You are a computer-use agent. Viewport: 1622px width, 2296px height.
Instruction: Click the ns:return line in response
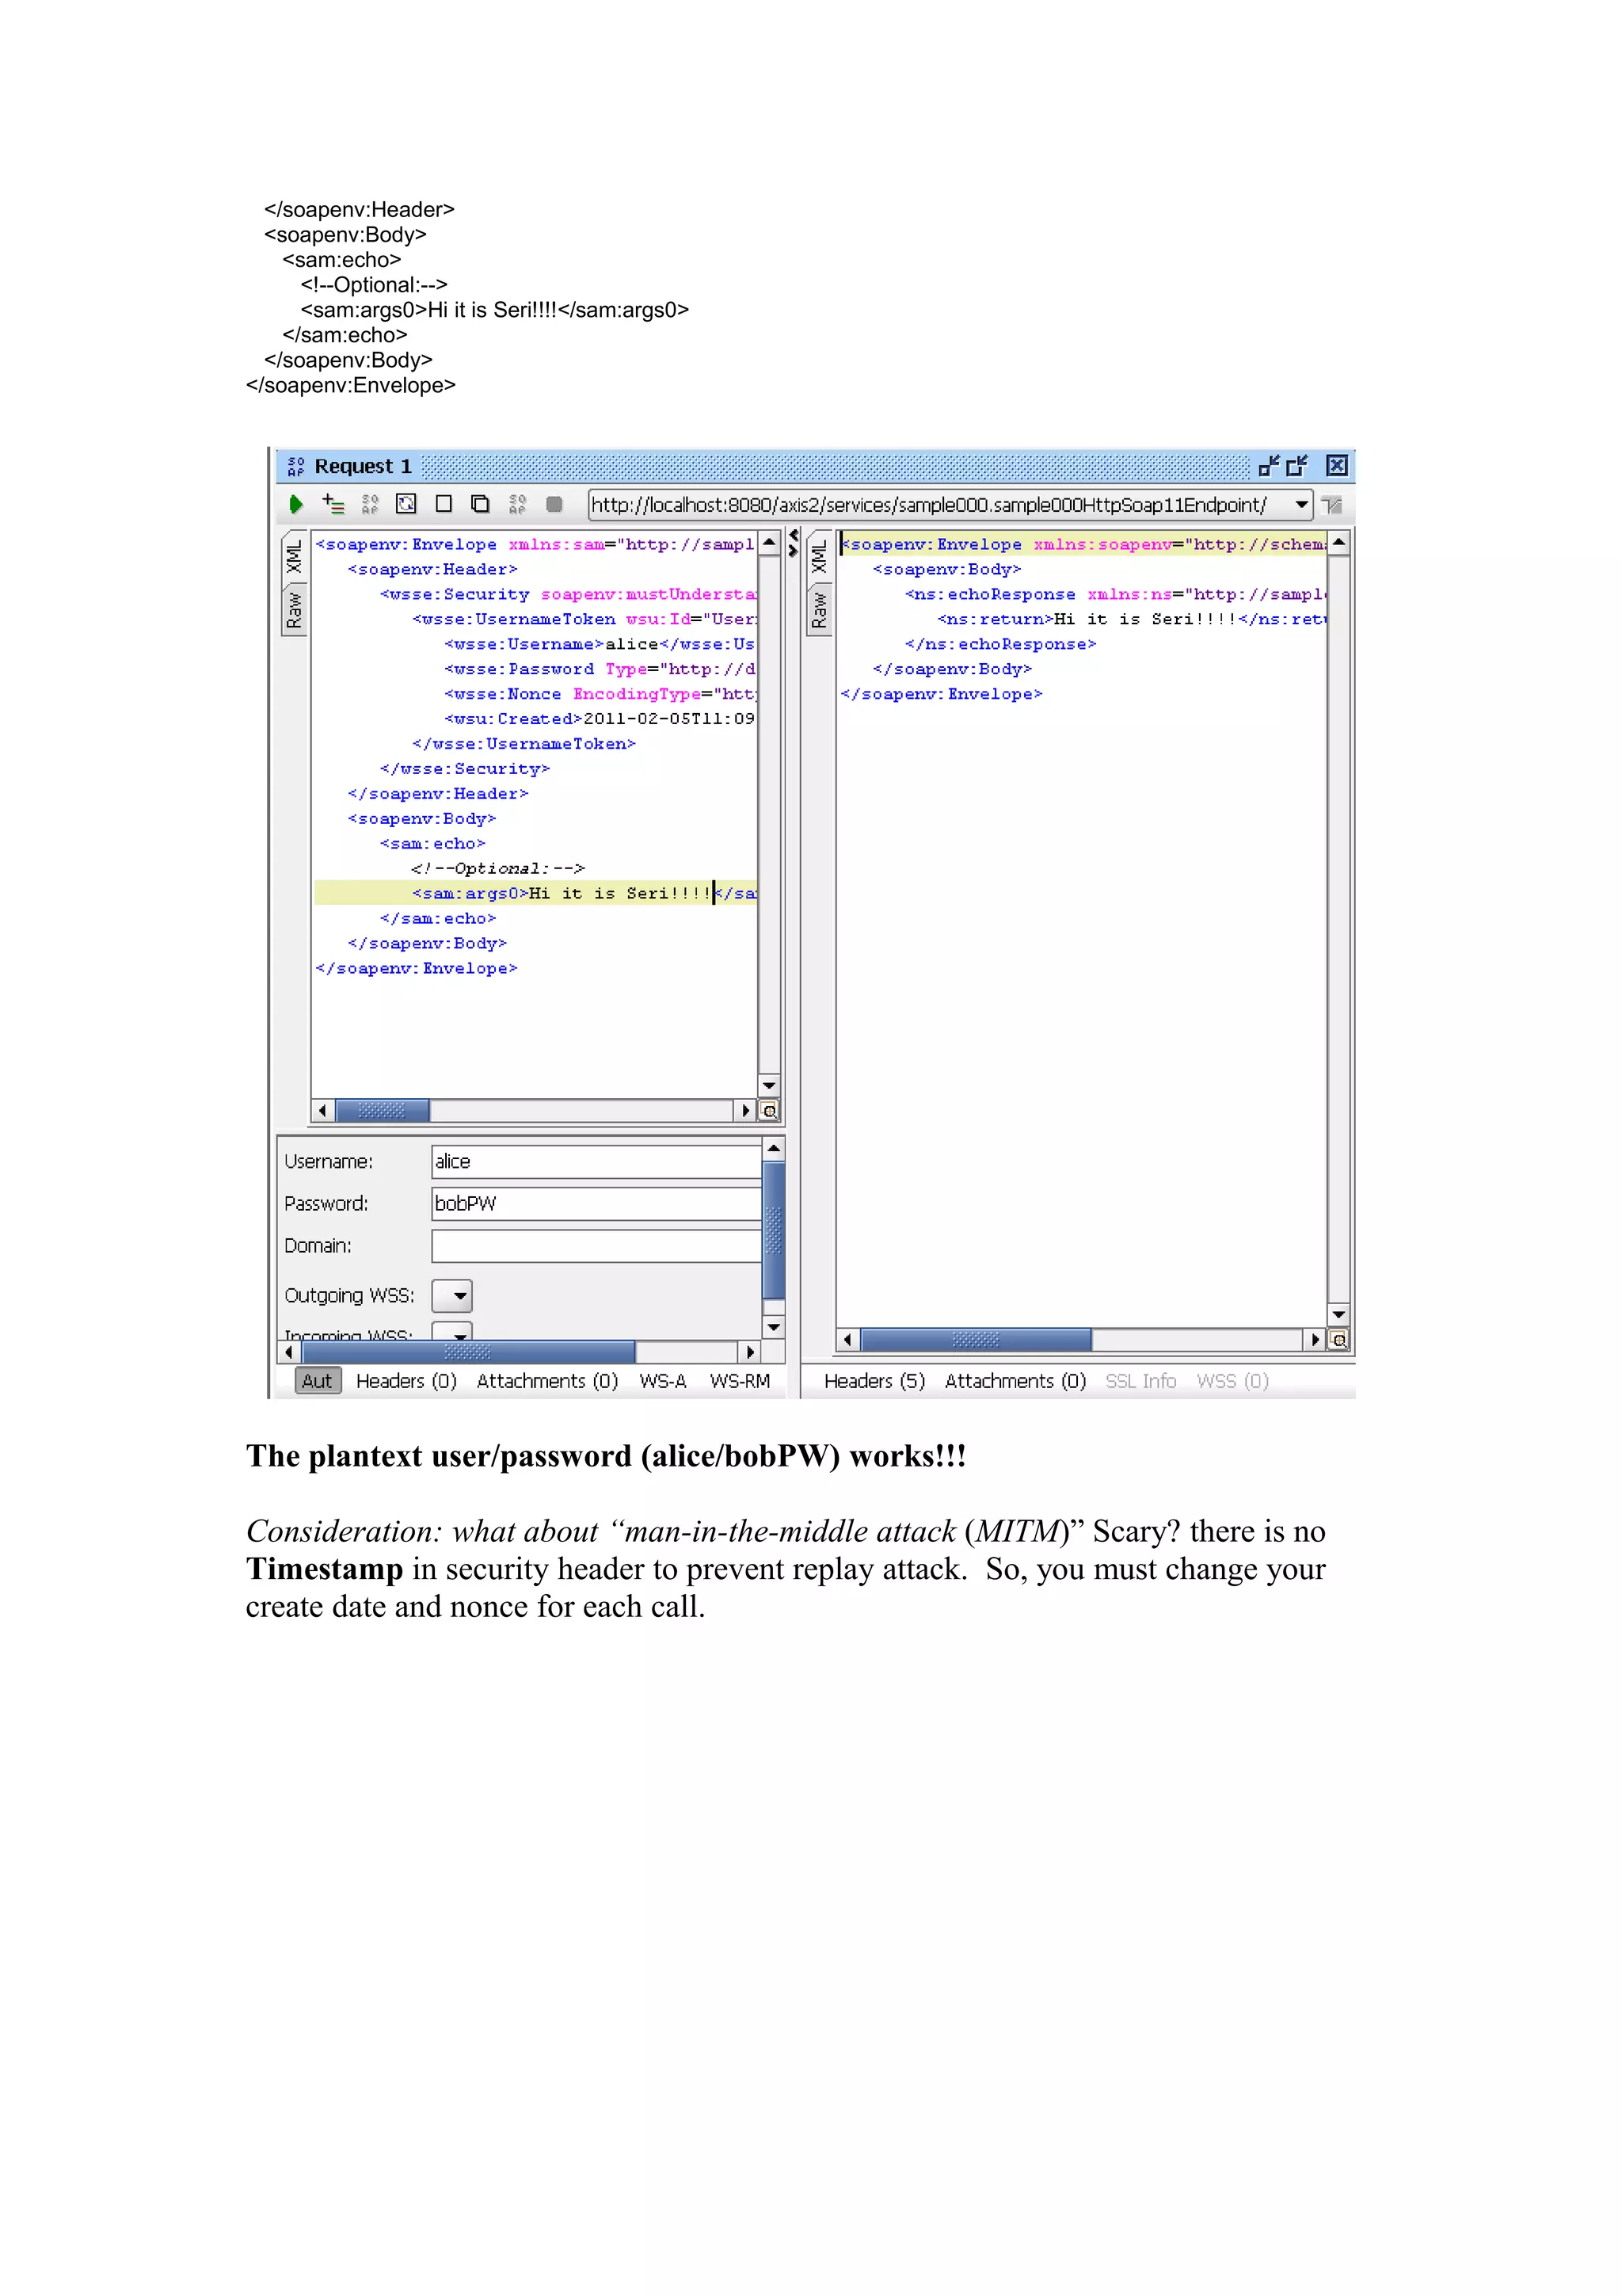(x=1131, y=620)
